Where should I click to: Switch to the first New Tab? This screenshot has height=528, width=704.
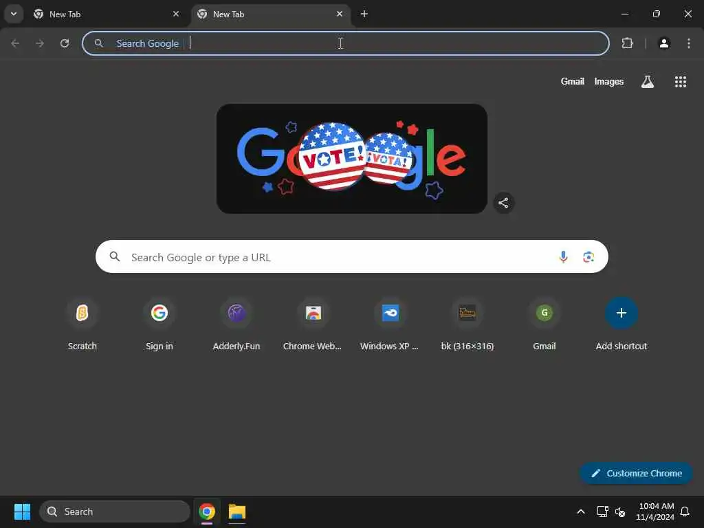[107, 14]
